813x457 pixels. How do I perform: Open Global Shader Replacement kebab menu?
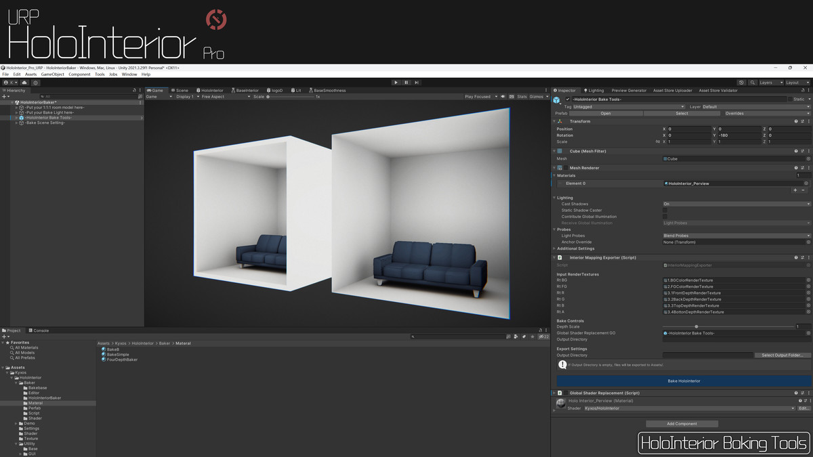tap(808, 393)
